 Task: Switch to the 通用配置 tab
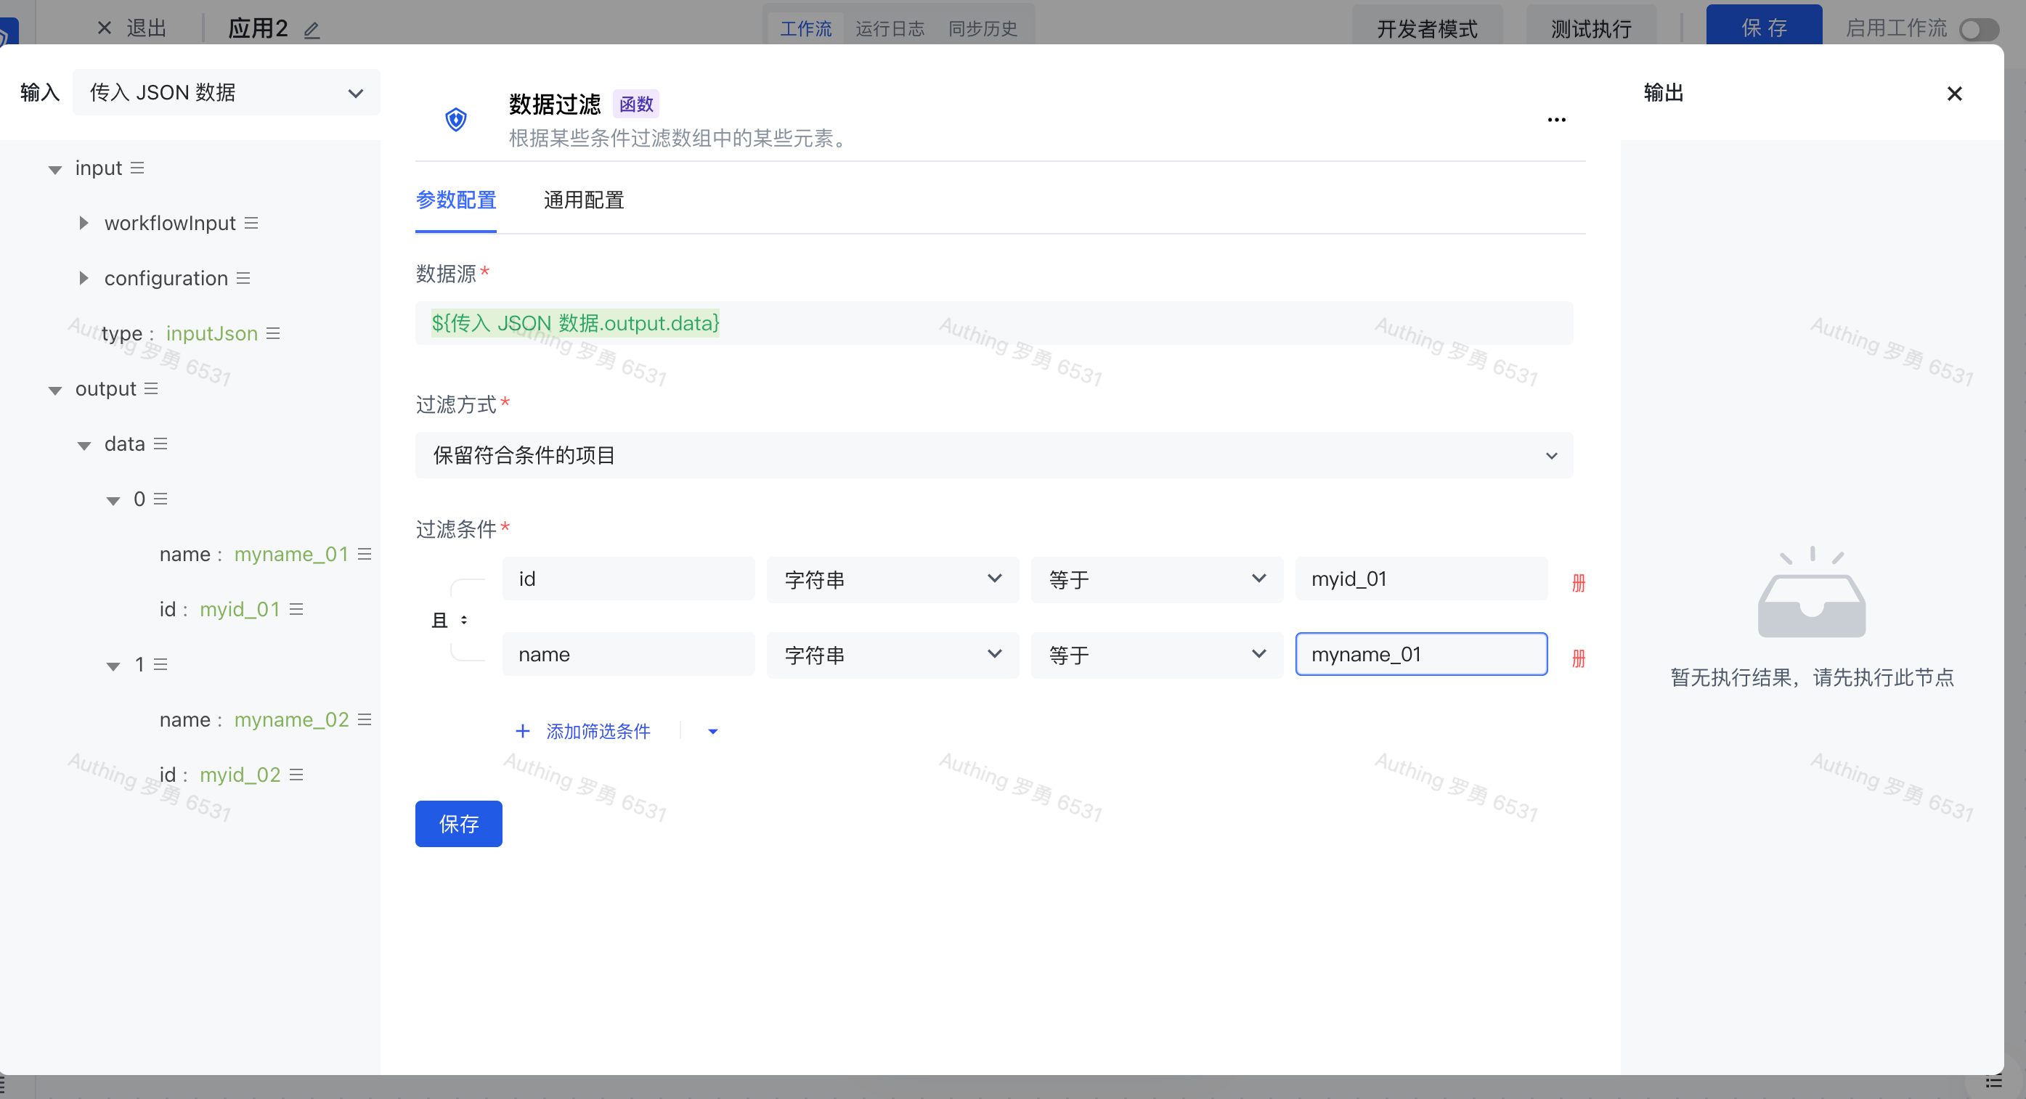pyautogui.click(x=584, y=200)
